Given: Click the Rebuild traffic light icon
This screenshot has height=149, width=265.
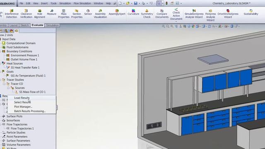Looking at the screenshot, I should (166, 3).
